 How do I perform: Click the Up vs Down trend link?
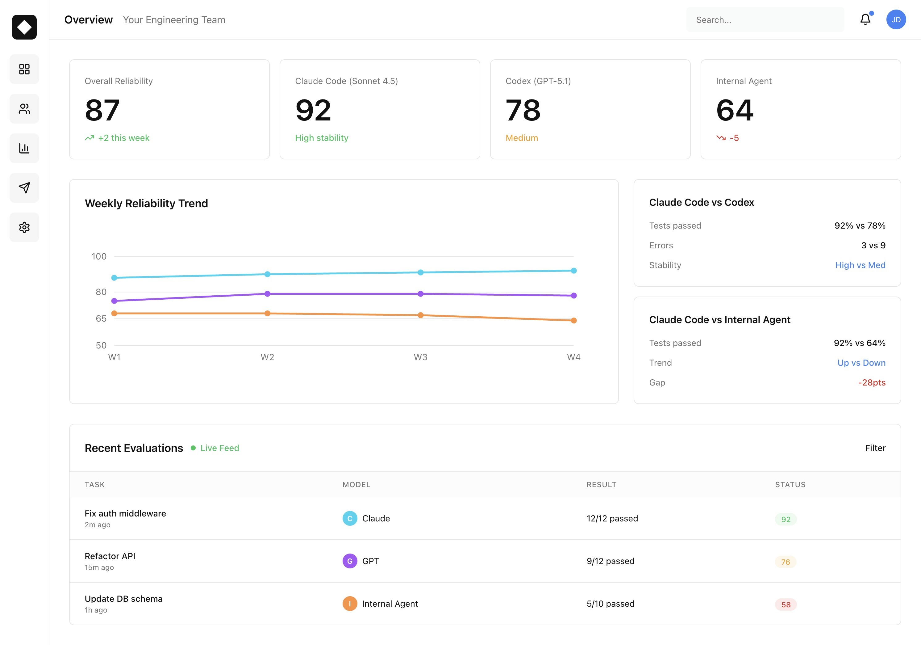(x=862, y=363)
